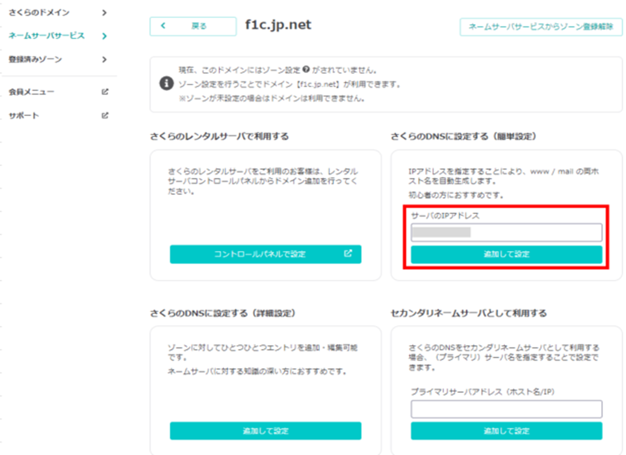The image size is (626, 455).
Task: Click heading さくらのレンタルサーバで利用する
Action: coord(220,137)
